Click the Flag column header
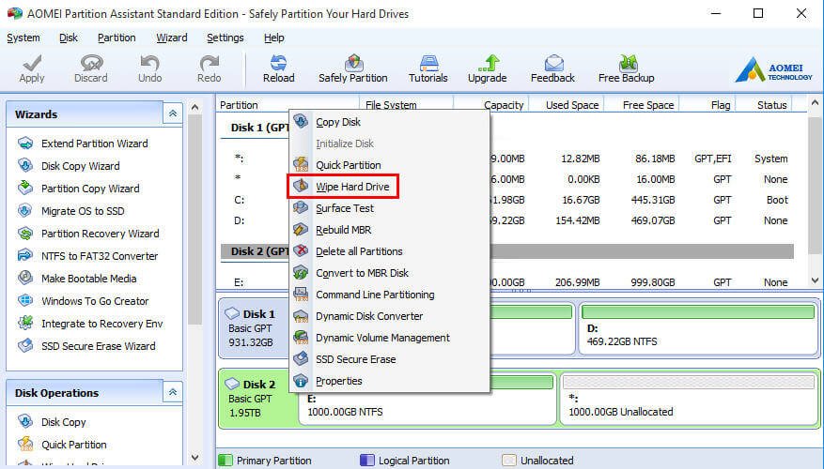The image size is (824, 469). [x=721, y=105]
